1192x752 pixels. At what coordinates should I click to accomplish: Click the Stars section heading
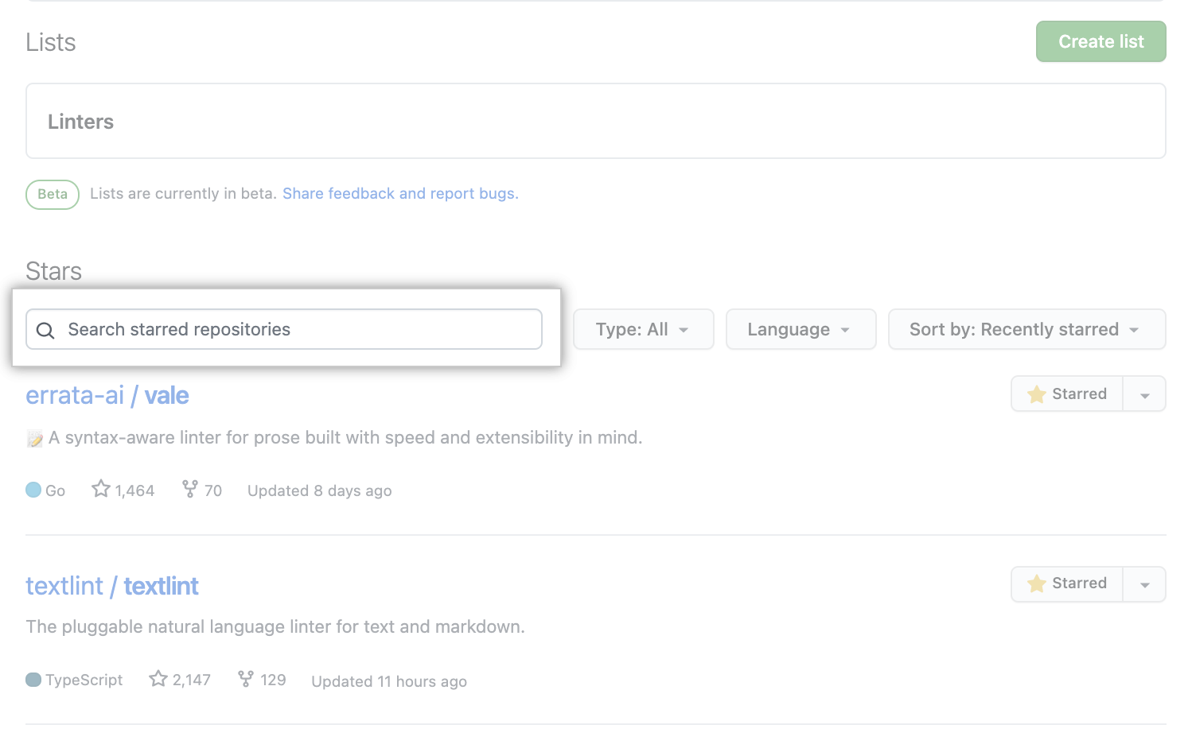point(53,271)
